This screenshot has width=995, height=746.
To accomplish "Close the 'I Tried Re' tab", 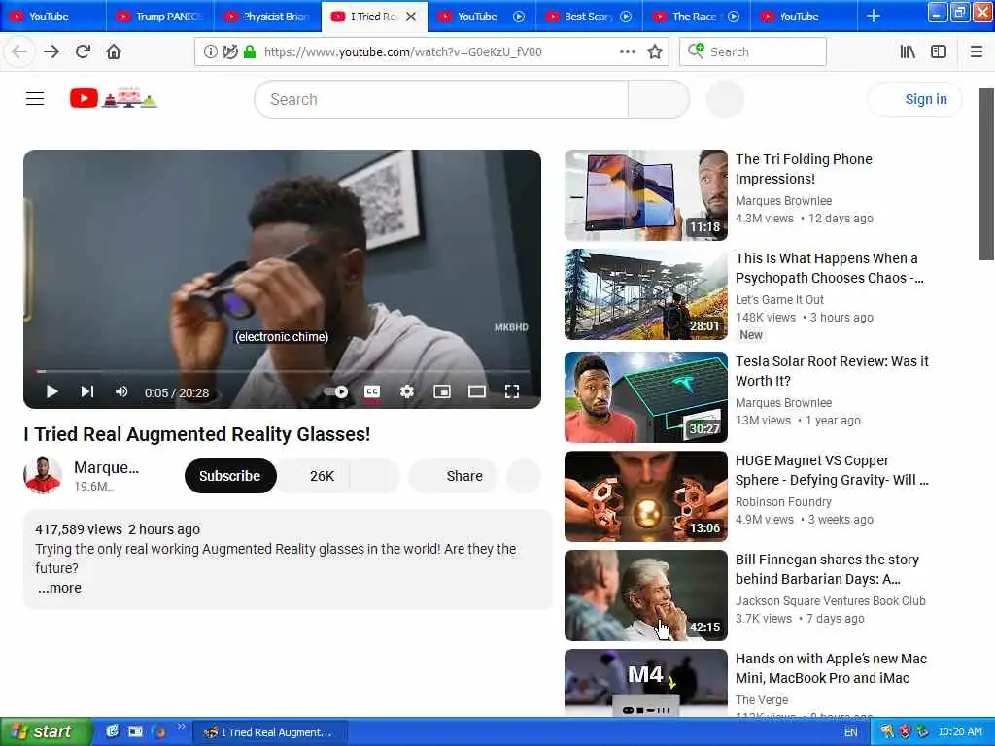I will 411,17.
